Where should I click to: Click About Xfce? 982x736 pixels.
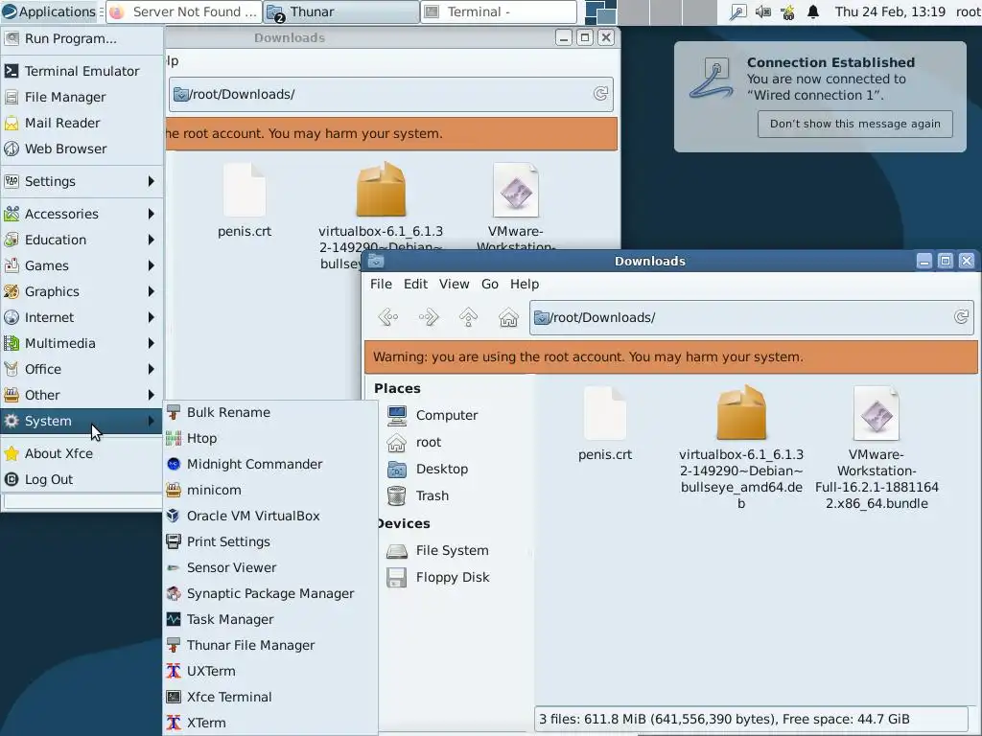(82, 453)
